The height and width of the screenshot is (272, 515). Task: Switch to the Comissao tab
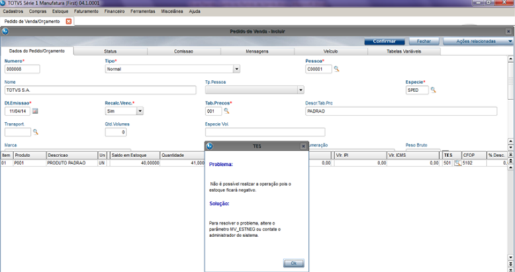pos(183,51)
